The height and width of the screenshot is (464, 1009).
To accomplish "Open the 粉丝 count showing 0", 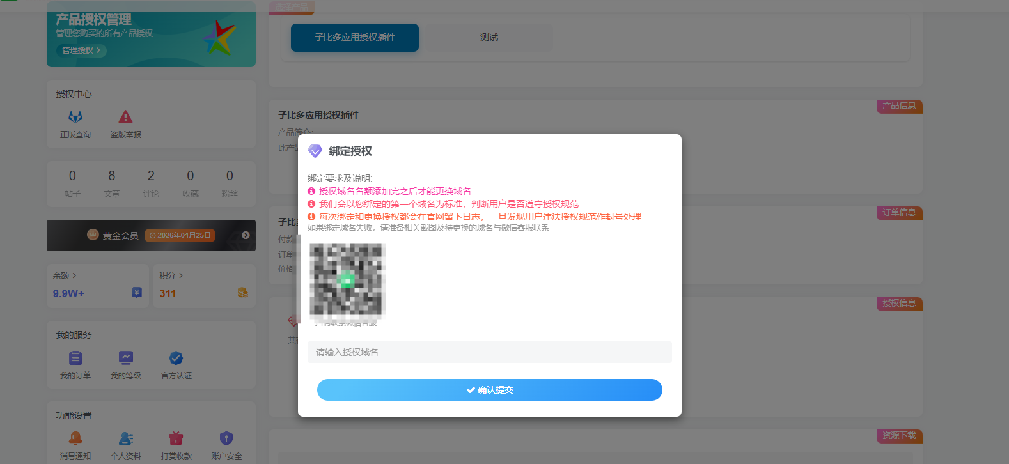I will click(x=230, y=183).
